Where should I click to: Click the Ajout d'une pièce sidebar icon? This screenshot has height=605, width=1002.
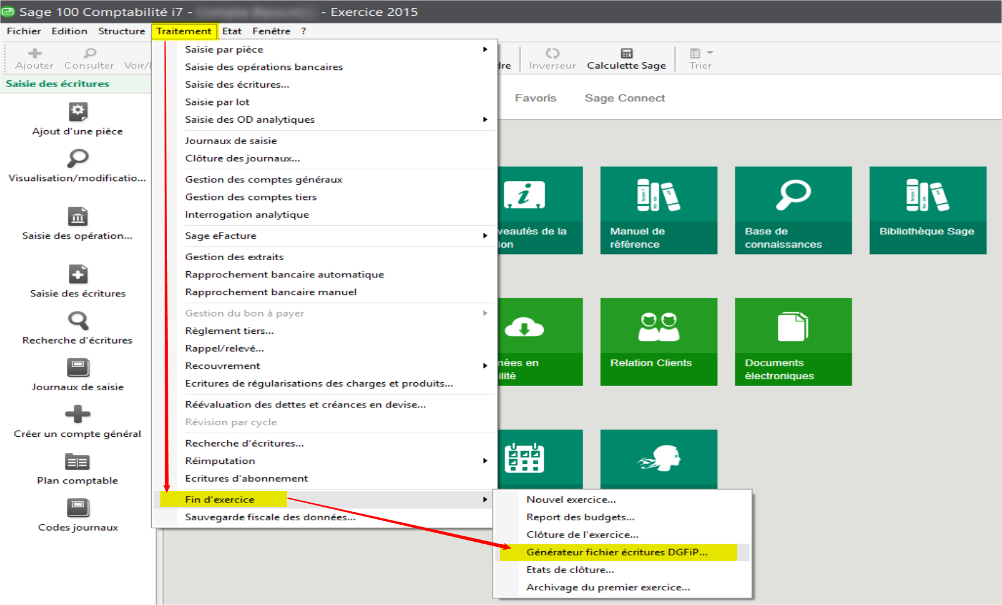77,112
